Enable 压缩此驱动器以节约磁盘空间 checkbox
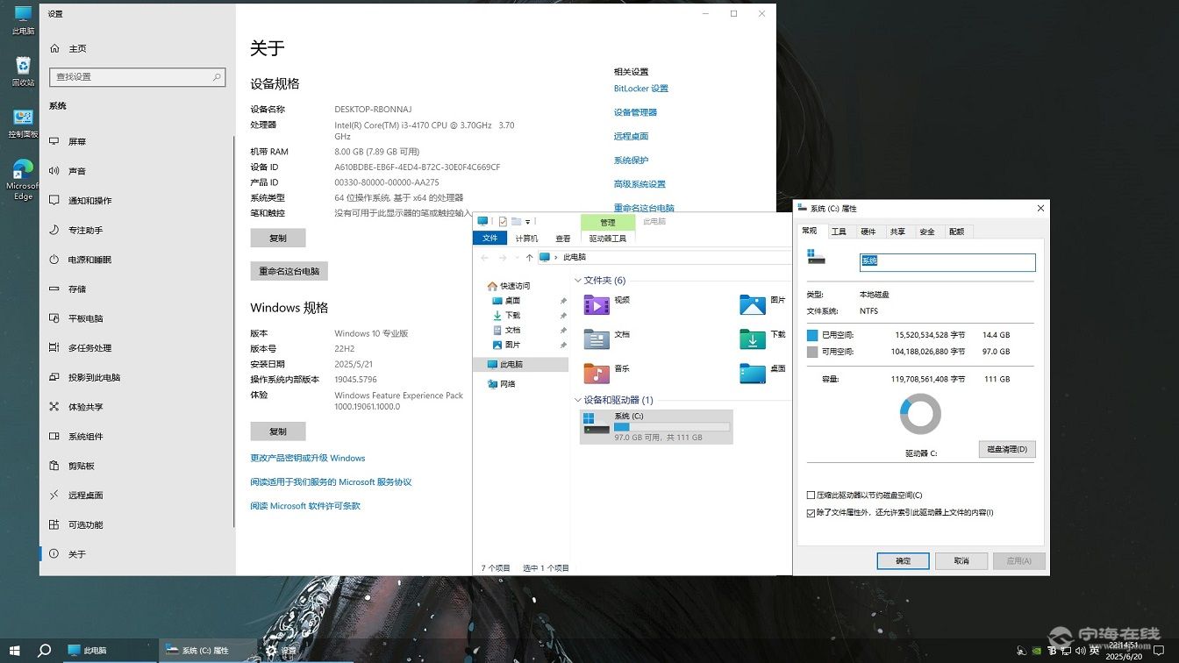This screenshot has height=663, width=1179. pyautogui.click(x=811, y=495)
